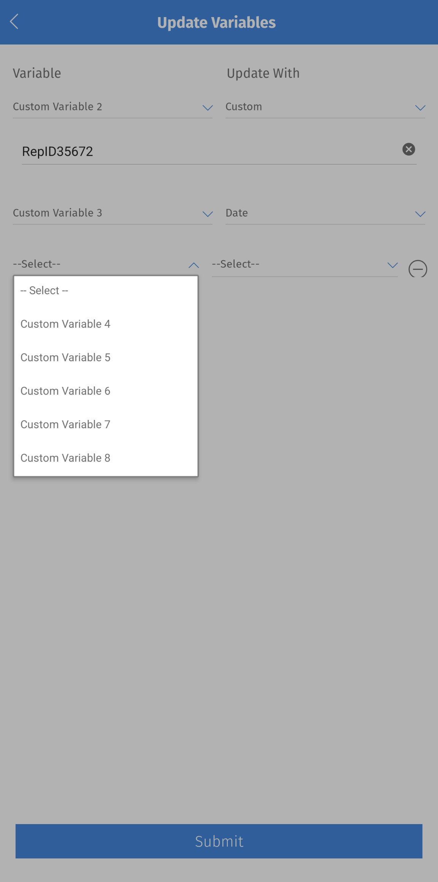Open the Custom Variable 2 dropdown arrow
The width and height of the screenshot is (438, 882).
[207, 108]
